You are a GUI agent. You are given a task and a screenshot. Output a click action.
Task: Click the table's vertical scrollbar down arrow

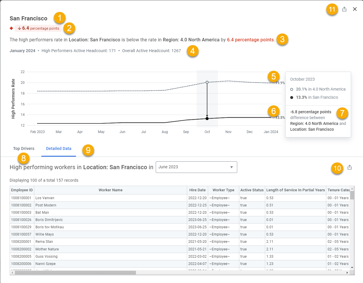352,268
